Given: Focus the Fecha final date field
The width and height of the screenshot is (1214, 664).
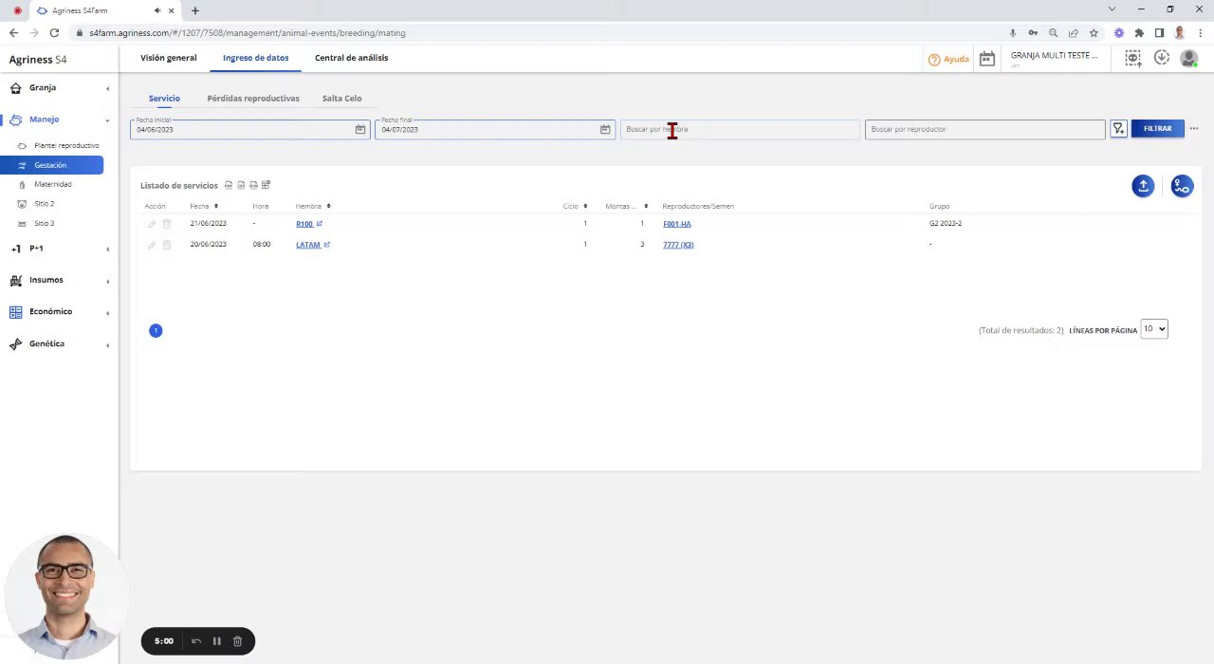Looking at the screenshot, I should tap(494, 129).
